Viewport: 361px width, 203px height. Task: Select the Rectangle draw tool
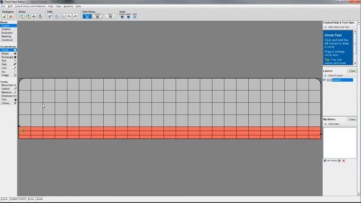click(8, 57)
